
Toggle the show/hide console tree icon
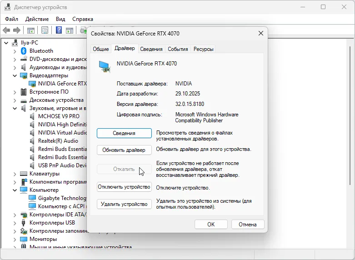(x=30, y=30)
